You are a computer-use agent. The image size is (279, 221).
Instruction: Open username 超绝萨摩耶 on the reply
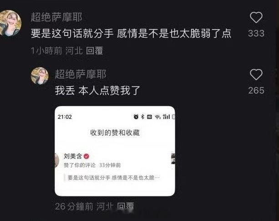tap(81, 74)
